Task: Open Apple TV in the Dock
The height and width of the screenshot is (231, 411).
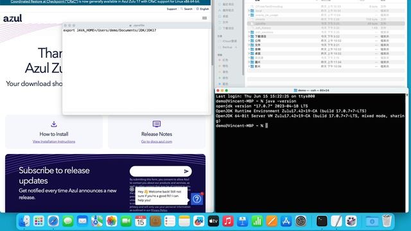Action: click(213, 221)
